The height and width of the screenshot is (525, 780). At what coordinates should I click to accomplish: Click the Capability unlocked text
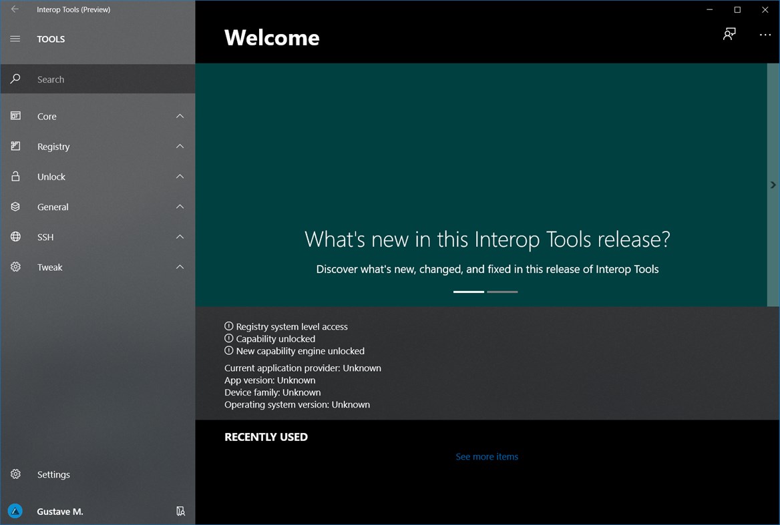[276, 339]
